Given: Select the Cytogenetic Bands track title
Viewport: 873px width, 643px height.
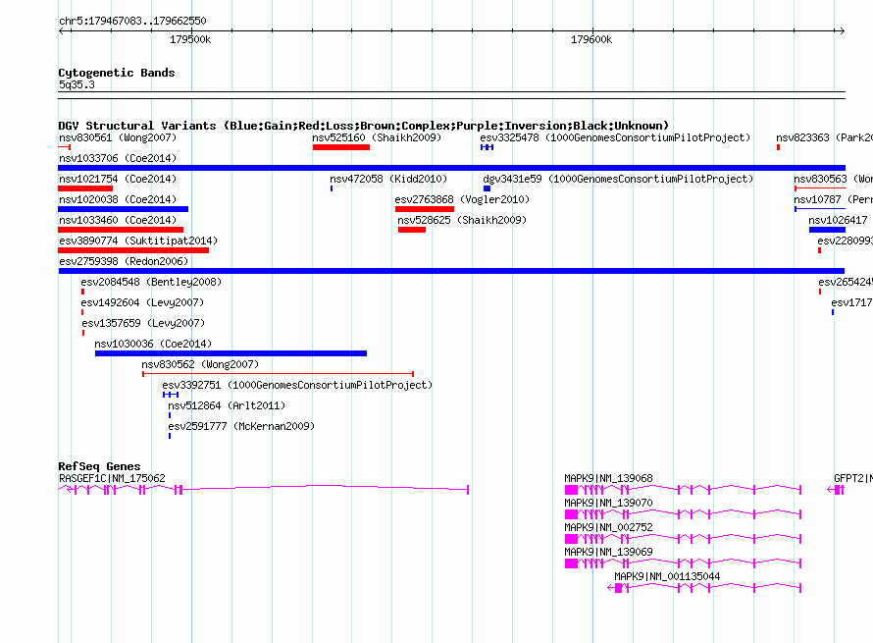Looking at the screenshot, I should 117,73.
